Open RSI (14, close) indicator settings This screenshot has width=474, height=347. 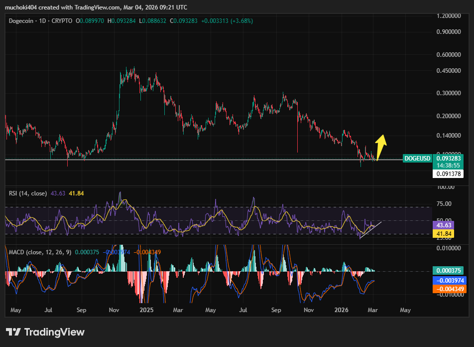point(27,193)
